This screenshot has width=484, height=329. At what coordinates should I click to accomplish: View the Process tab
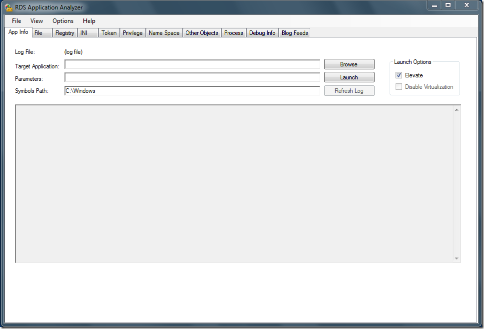pyautogui.click(x=233, y=33)
